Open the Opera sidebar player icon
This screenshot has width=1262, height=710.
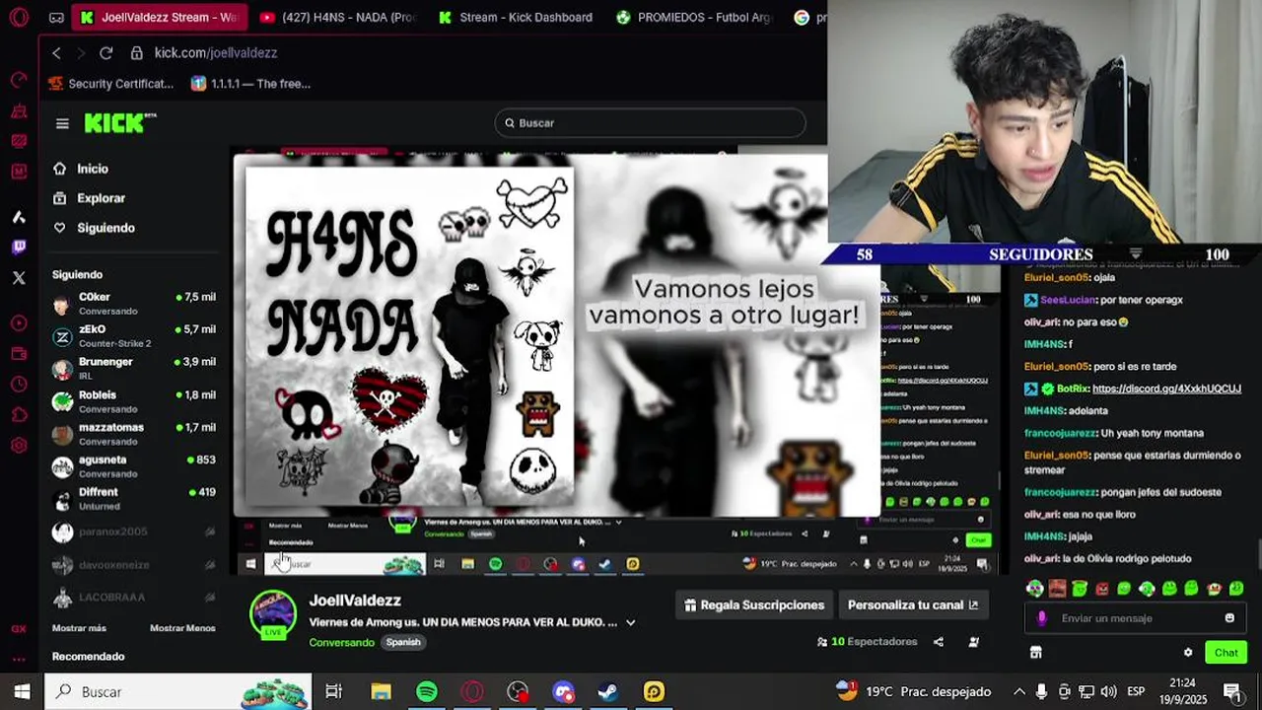(x=19, y=323)
